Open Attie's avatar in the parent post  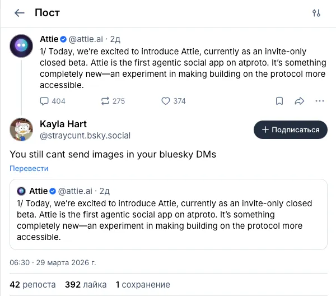[22, 45]
